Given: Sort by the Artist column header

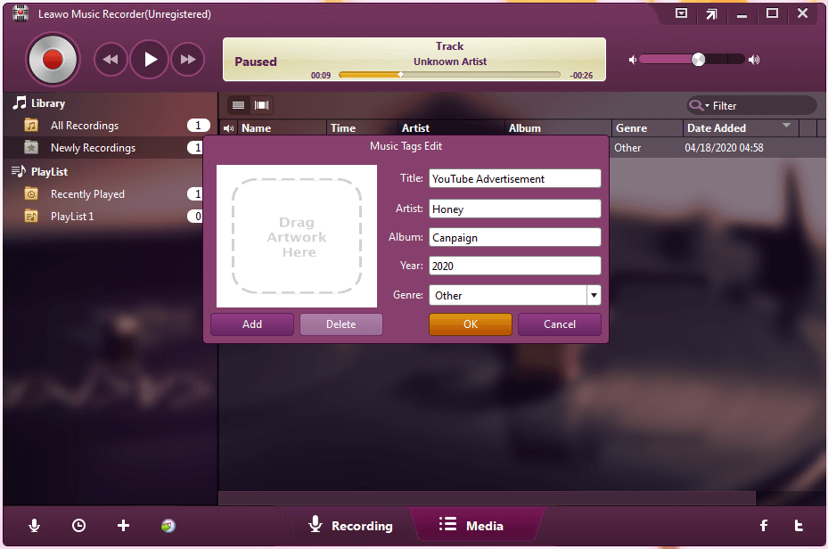Looking at the screenshot, I should 451,128.
